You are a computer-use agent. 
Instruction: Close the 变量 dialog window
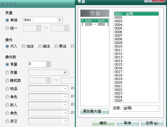coord(159,1)
